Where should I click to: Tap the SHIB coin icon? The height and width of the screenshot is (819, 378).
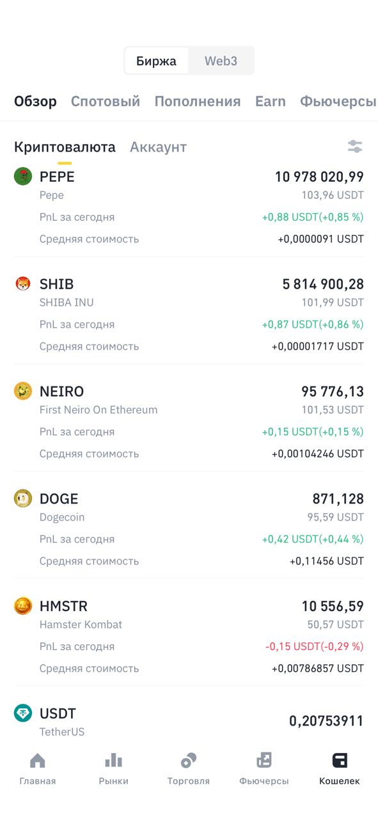pyautogui.click(x=23, y=283)
